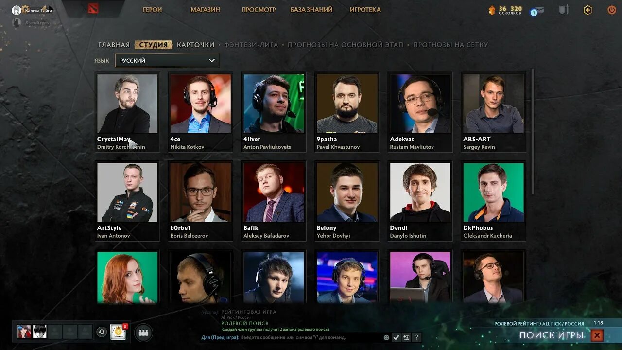Open the armory shield and sword icon
This screenshot has height=350, width=622.
(x=564, y=10)
